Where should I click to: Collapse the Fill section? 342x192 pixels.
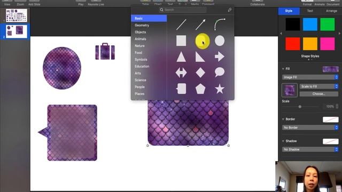(283, 69)
